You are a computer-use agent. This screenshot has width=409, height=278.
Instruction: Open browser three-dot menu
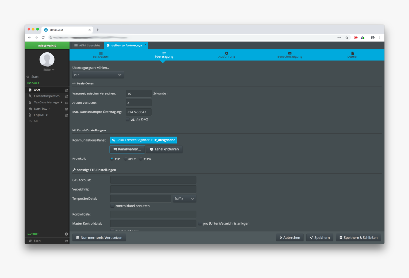(x=380, y=37)
